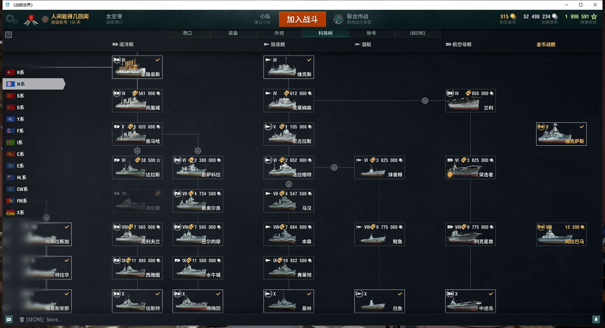
Task: Switch to the 港口 tab
Action: (187, 33)
